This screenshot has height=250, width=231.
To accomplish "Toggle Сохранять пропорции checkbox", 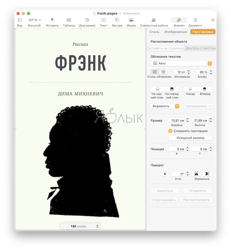I will pyautogui.click(x=170, y=131).
